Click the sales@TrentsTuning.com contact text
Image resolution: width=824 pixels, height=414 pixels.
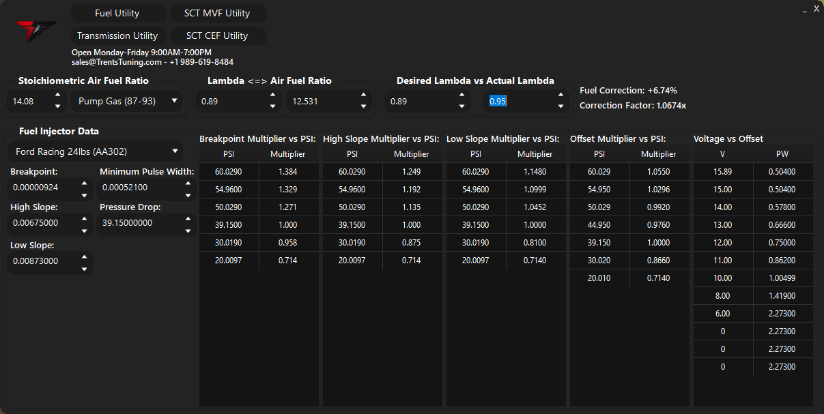[x=117, y=62]
